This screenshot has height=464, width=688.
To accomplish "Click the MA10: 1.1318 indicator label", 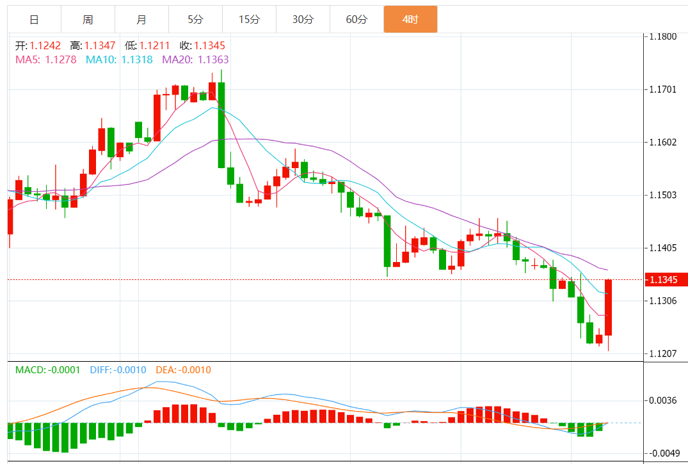I will [x=119, y=59].
